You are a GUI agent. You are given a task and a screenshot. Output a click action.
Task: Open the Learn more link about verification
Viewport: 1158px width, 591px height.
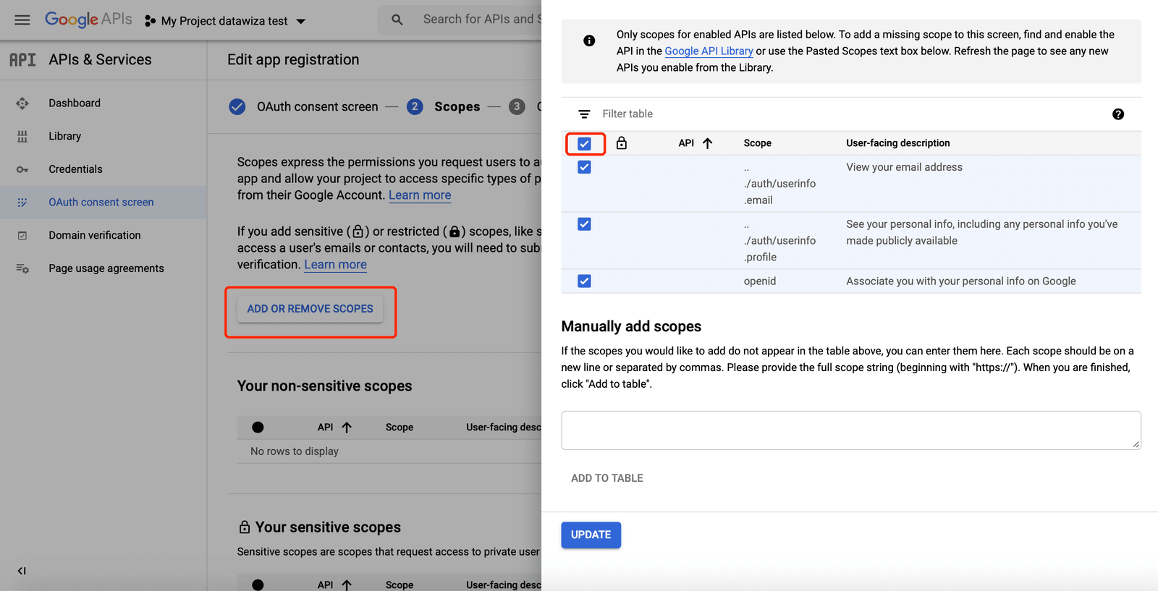click(x=335, y=265)
